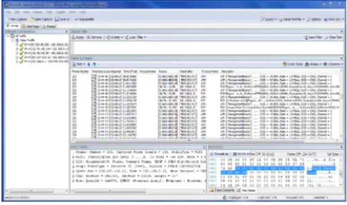Remove the display filter
The height and width of the screenshot is (205, 347).
pos(94,37)
